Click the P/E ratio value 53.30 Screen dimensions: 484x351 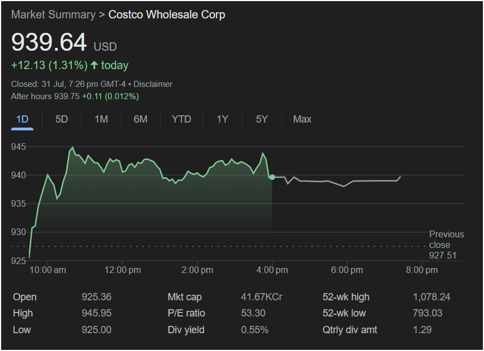(x=253, y=313)
